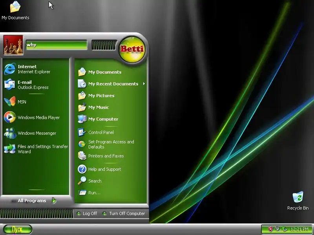Click the round gray system tray icon
Image resolution: width=314 pixels, height=235 pixels.
point(277,229)
